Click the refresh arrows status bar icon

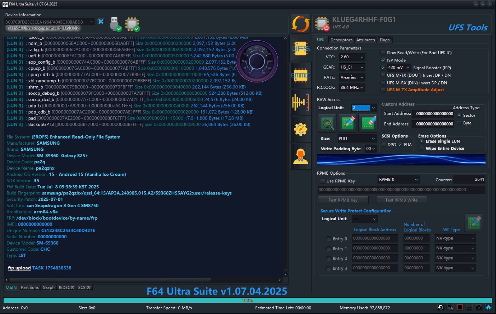coord(441,307)
